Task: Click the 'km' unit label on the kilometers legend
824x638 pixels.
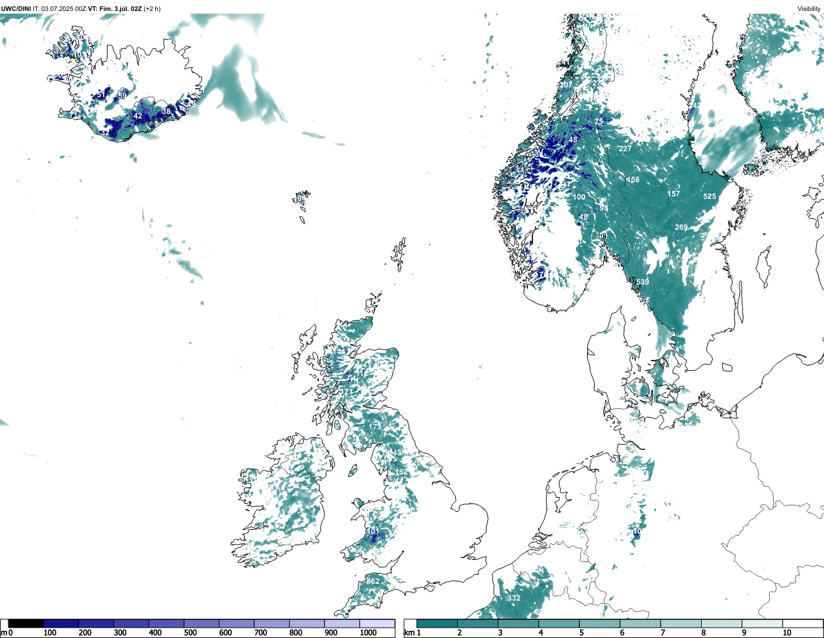Action: [409, 633]
